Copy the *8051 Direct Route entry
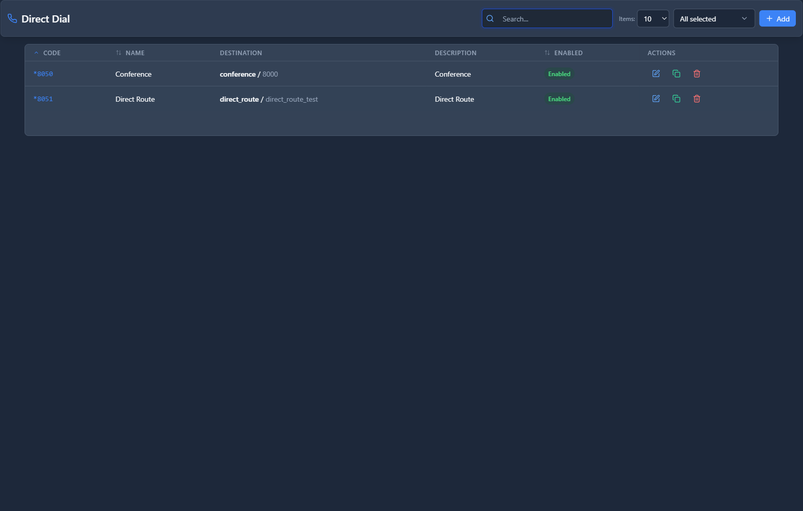Image resolution: width=803 pixels, height=511 pixels. (676, 99)
